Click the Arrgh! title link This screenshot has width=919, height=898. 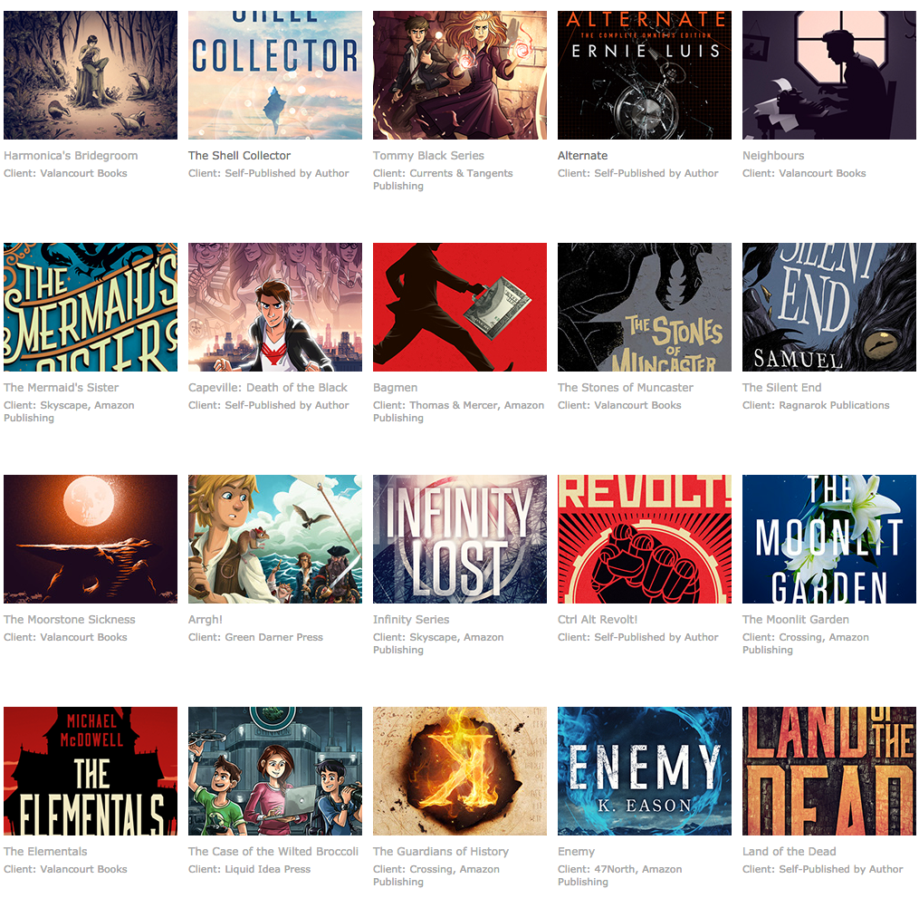tap(206, 620)
